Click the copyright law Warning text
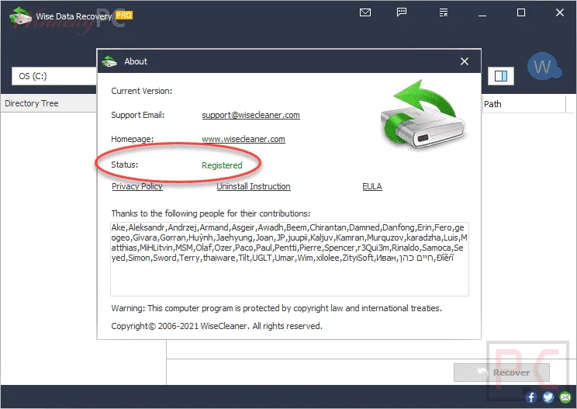 click(x=276, y=308)
